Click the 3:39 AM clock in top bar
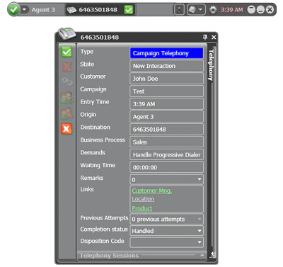Image resolution: width=283 pixels, height=267 pixels. [231, 10]
